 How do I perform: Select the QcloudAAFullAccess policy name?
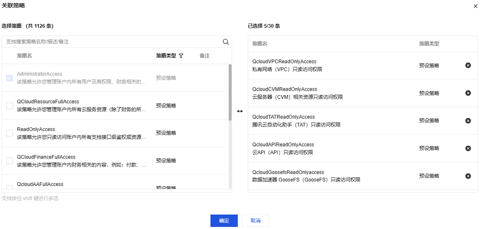(x=40, y=184)
